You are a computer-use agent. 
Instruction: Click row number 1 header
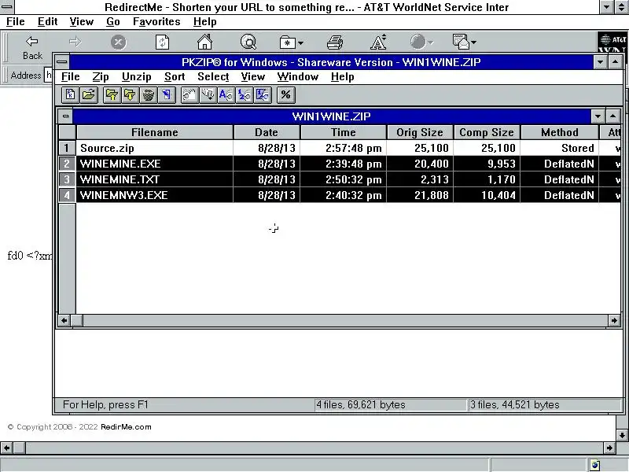click(67, 148)
